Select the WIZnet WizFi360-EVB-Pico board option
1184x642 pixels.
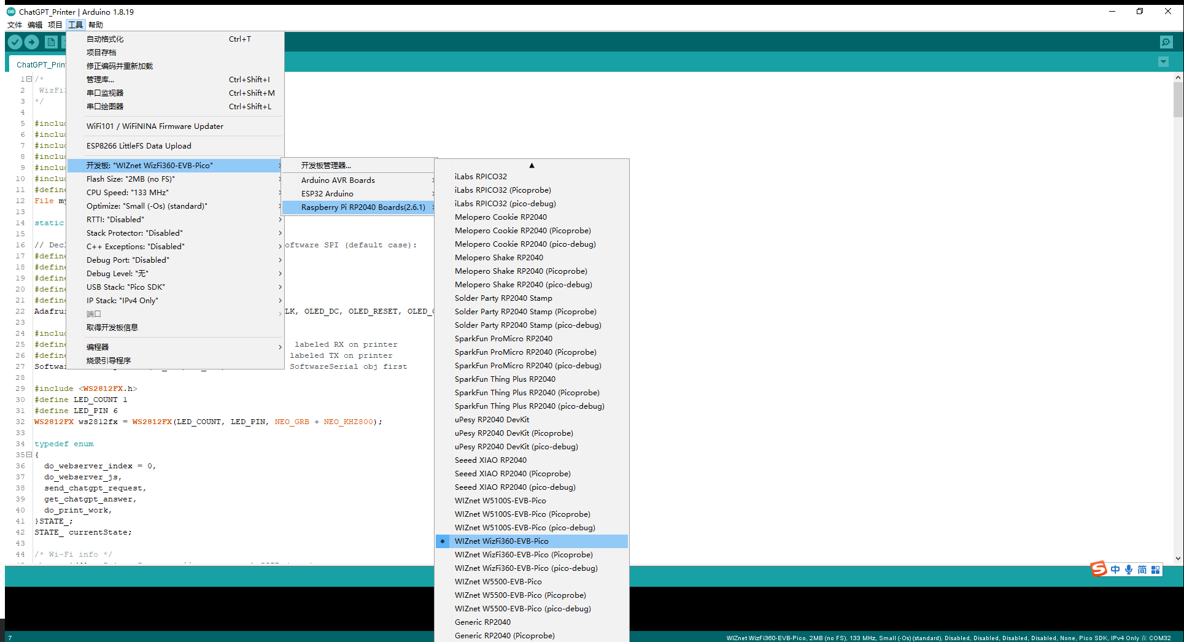(501, 541)
